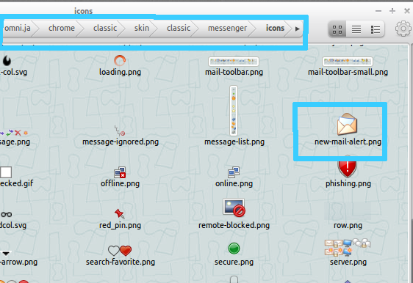Click the remote-blocked.png file name label
The image size is (413, 283).
click(x=234, y=226)
